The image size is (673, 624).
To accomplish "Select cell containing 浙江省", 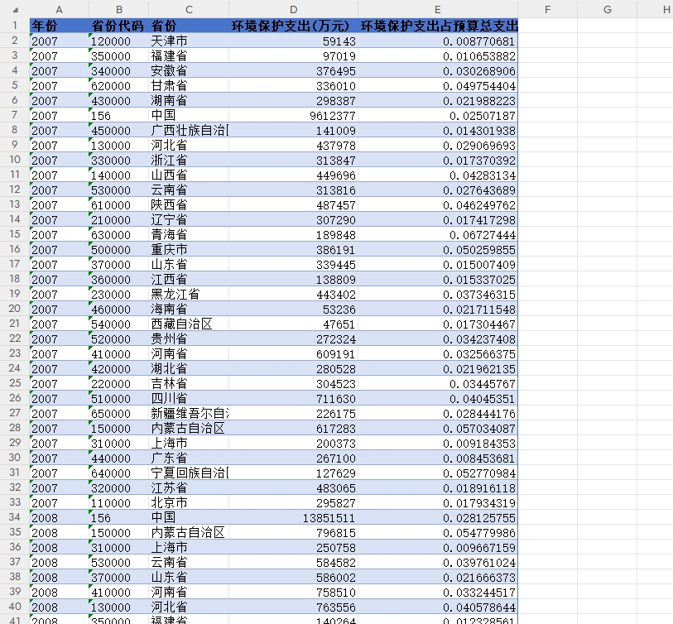I will coord(189,160).
